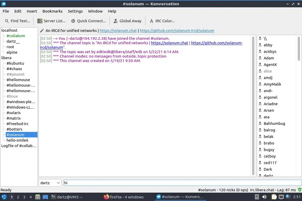
Task: Open the Edit menu
Action: [18, 11]
